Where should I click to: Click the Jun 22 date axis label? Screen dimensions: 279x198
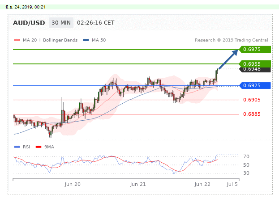pos(202,184)
